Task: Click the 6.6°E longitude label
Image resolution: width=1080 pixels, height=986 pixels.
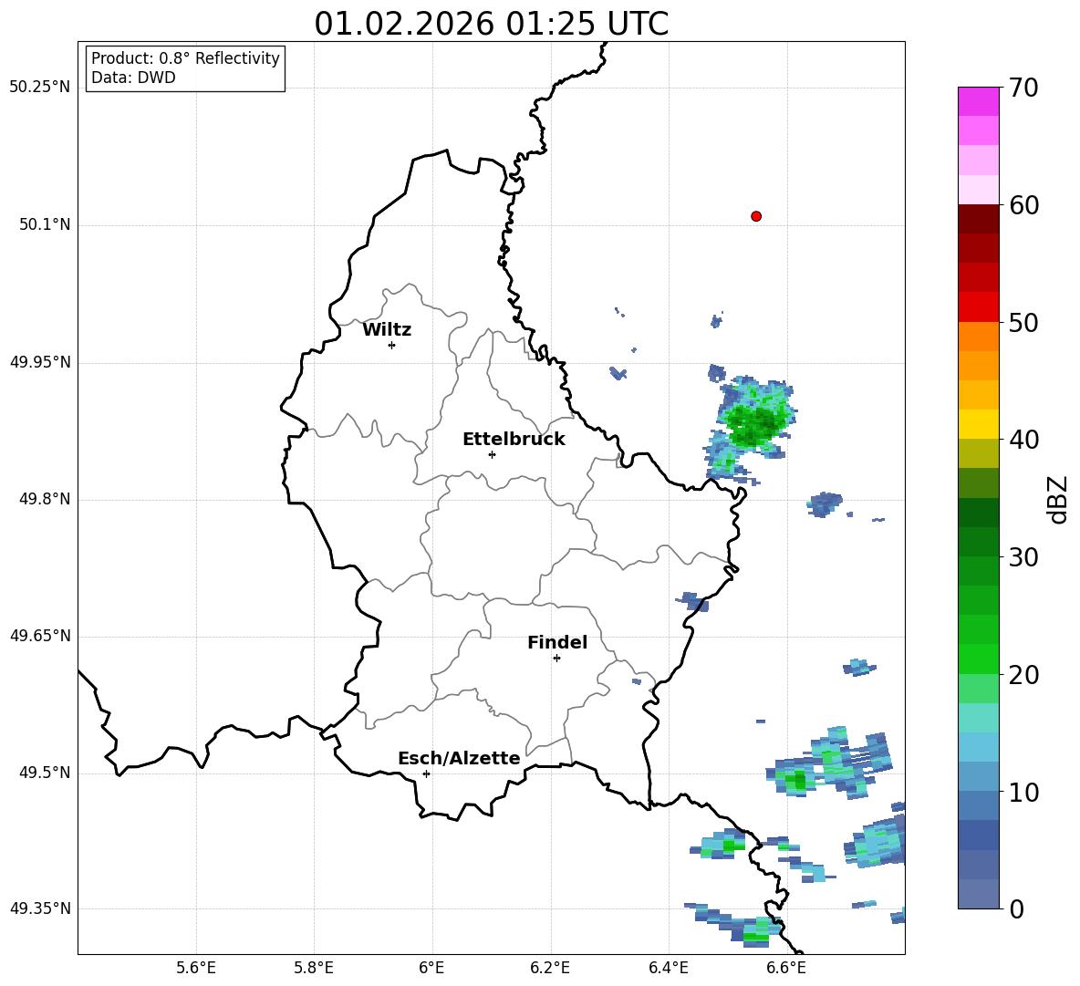Action: click(x=786, y=968)
